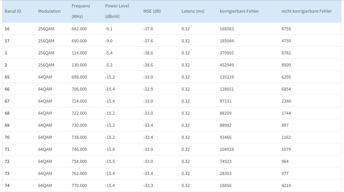The height and width of the screenshot is (192, 344).
Task: Click power level value -9.1
Action: (x=109, y=29)
